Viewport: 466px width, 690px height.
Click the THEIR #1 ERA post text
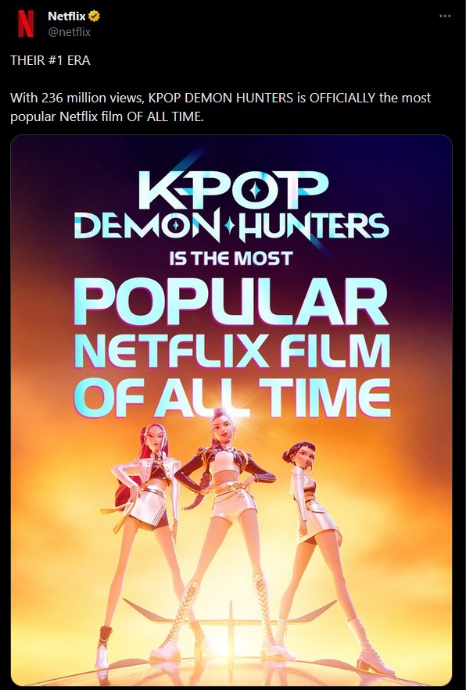(x=50, y=60)
